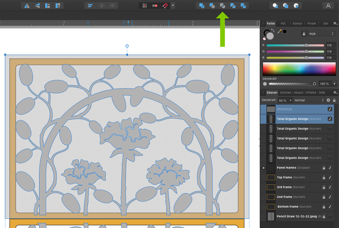Screen dimensions: 339x228
Task: Toggle the layer lock icon beside the gear
Action: 334,100
